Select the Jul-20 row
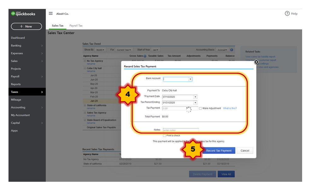Screen dimensions: 315x190 click(x=102, y=76)
